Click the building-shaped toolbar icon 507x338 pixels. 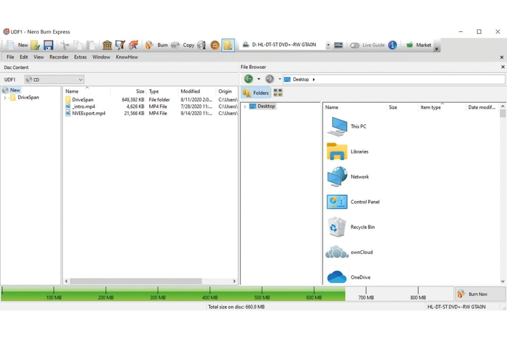pyautogui.click(x=107, y=45)
